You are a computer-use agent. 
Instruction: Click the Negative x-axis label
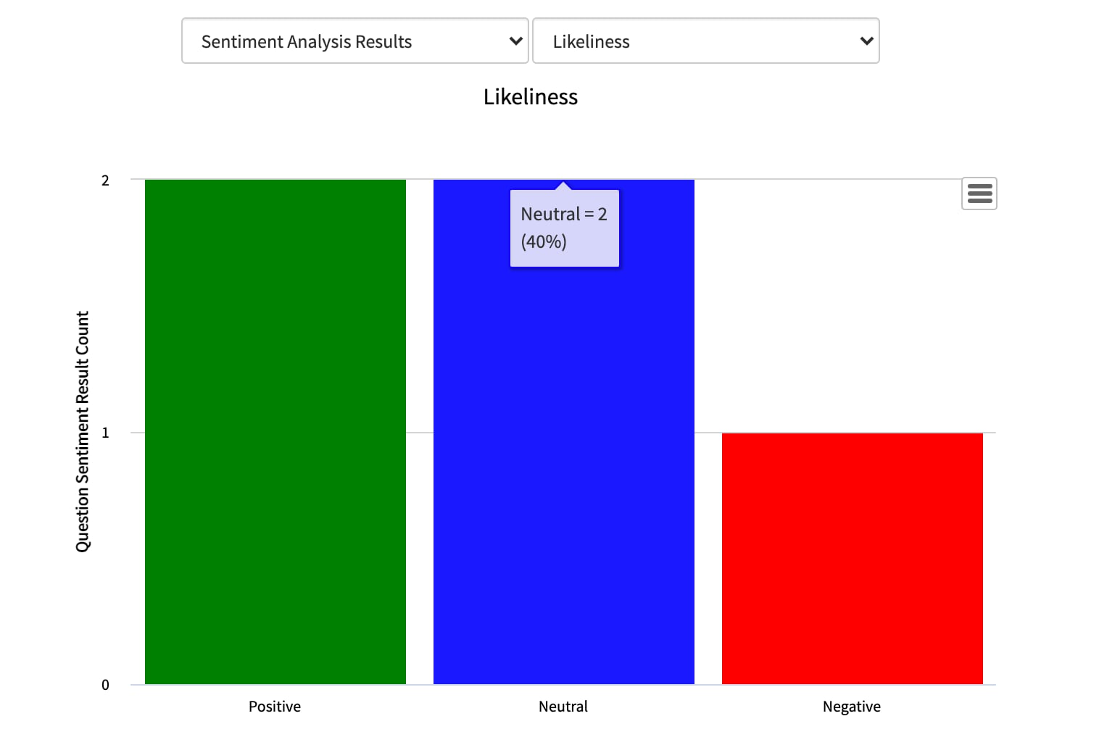852,707
